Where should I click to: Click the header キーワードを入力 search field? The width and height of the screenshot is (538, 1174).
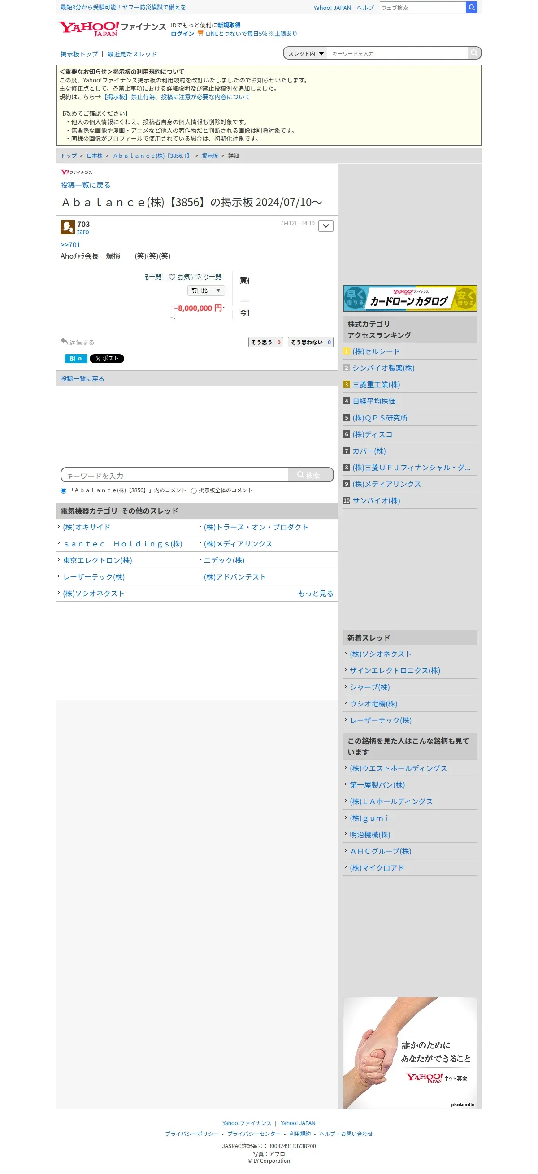click(398, 53)
